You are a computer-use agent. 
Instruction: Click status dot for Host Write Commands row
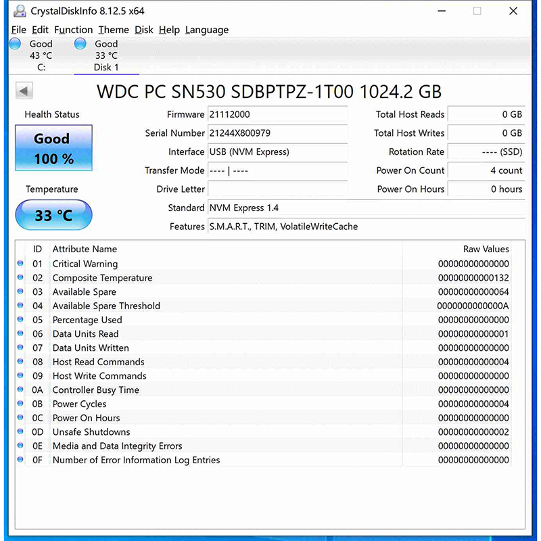click(x=20, y=375)
